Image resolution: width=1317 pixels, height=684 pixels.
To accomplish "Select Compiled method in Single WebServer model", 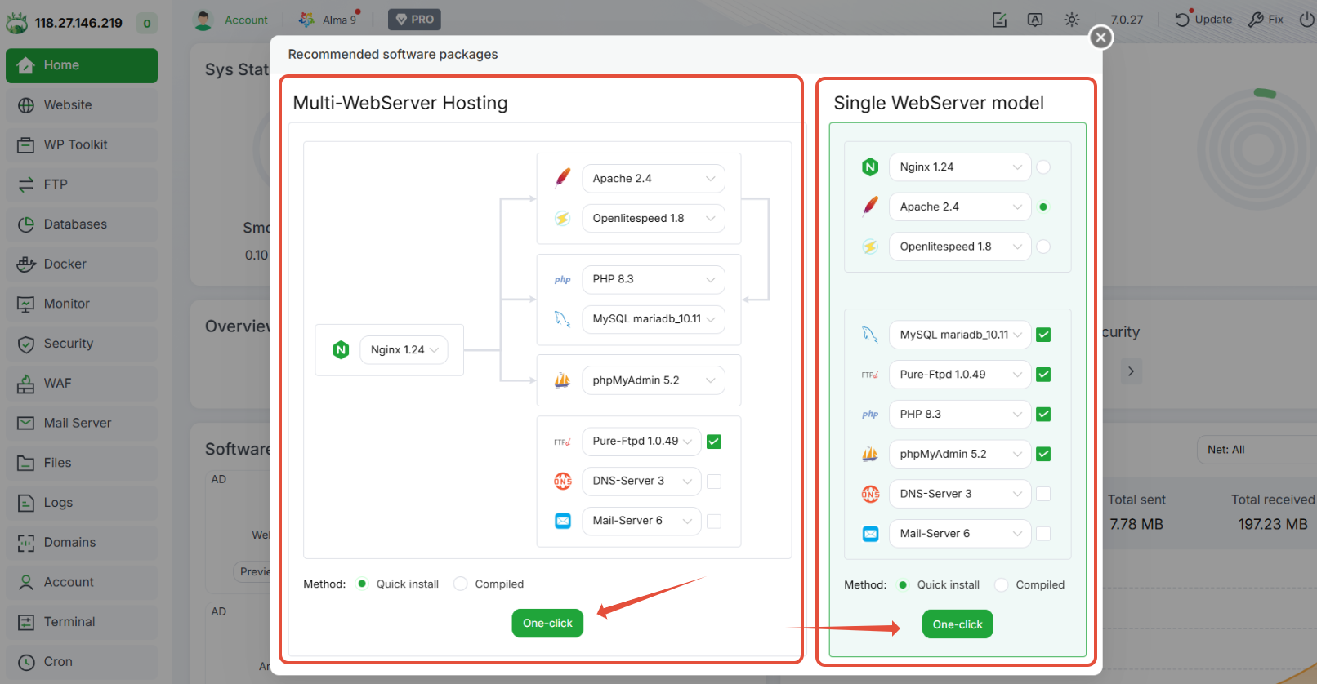I will [1002, 584].
